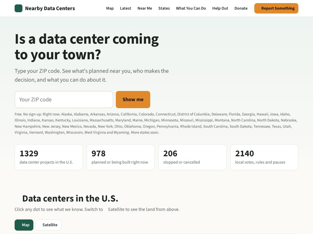Open the Map nav link

click(x=110, y=8)
